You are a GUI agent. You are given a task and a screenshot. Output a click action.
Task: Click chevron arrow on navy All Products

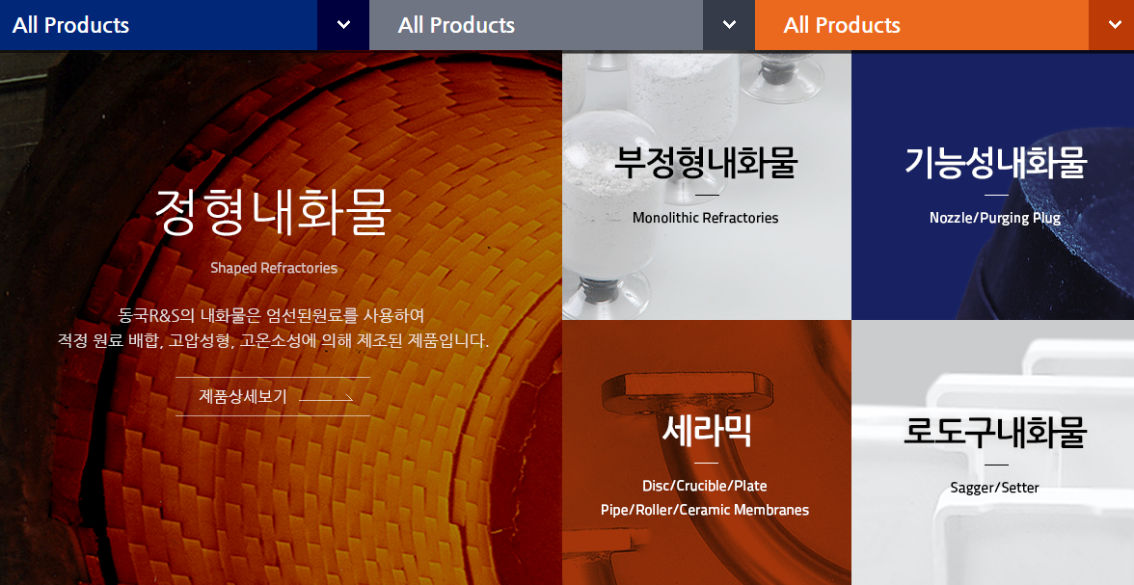(x=343, y=25)
